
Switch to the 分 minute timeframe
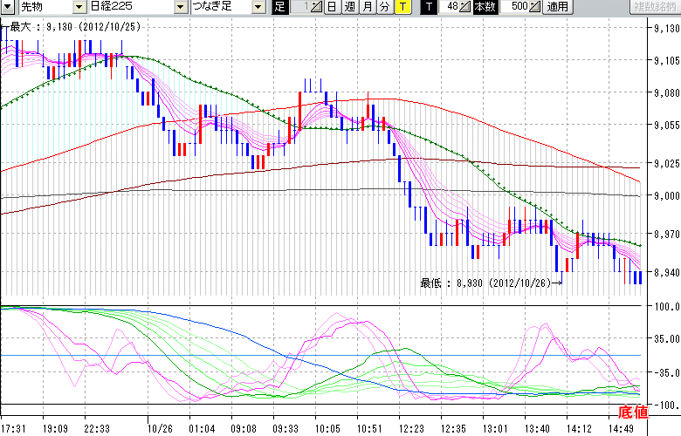point(385,7)
